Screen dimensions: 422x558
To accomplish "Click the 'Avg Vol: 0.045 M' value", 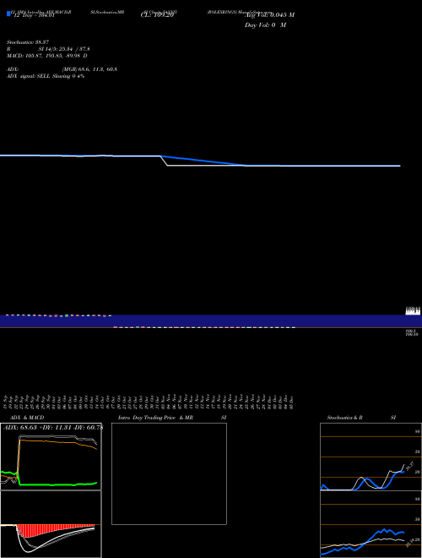I will click(269, 15).
